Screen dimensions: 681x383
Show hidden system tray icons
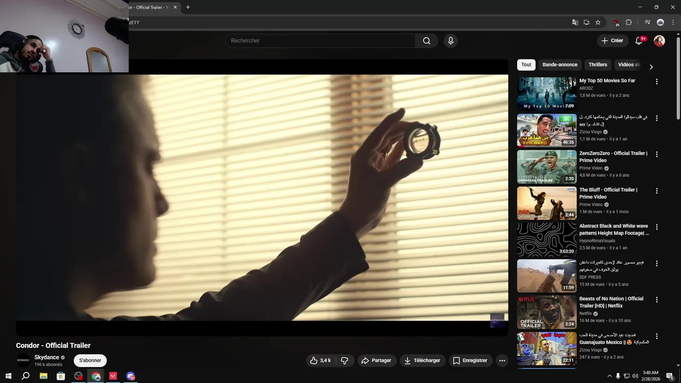609,376
